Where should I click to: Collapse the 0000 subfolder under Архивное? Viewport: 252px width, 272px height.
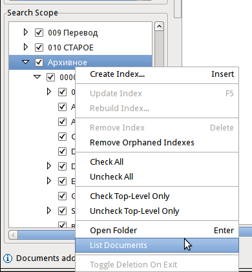[x=37, y=77]
